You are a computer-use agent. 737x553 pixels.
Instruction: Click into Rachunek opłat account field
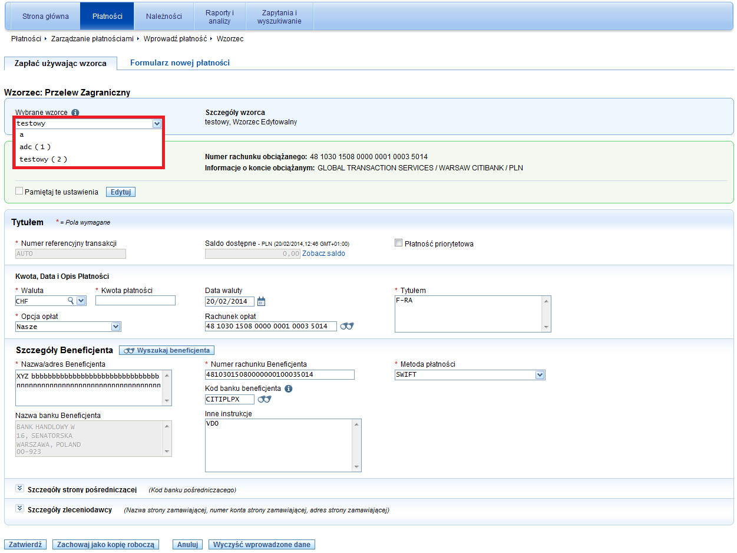coord(271,326)
